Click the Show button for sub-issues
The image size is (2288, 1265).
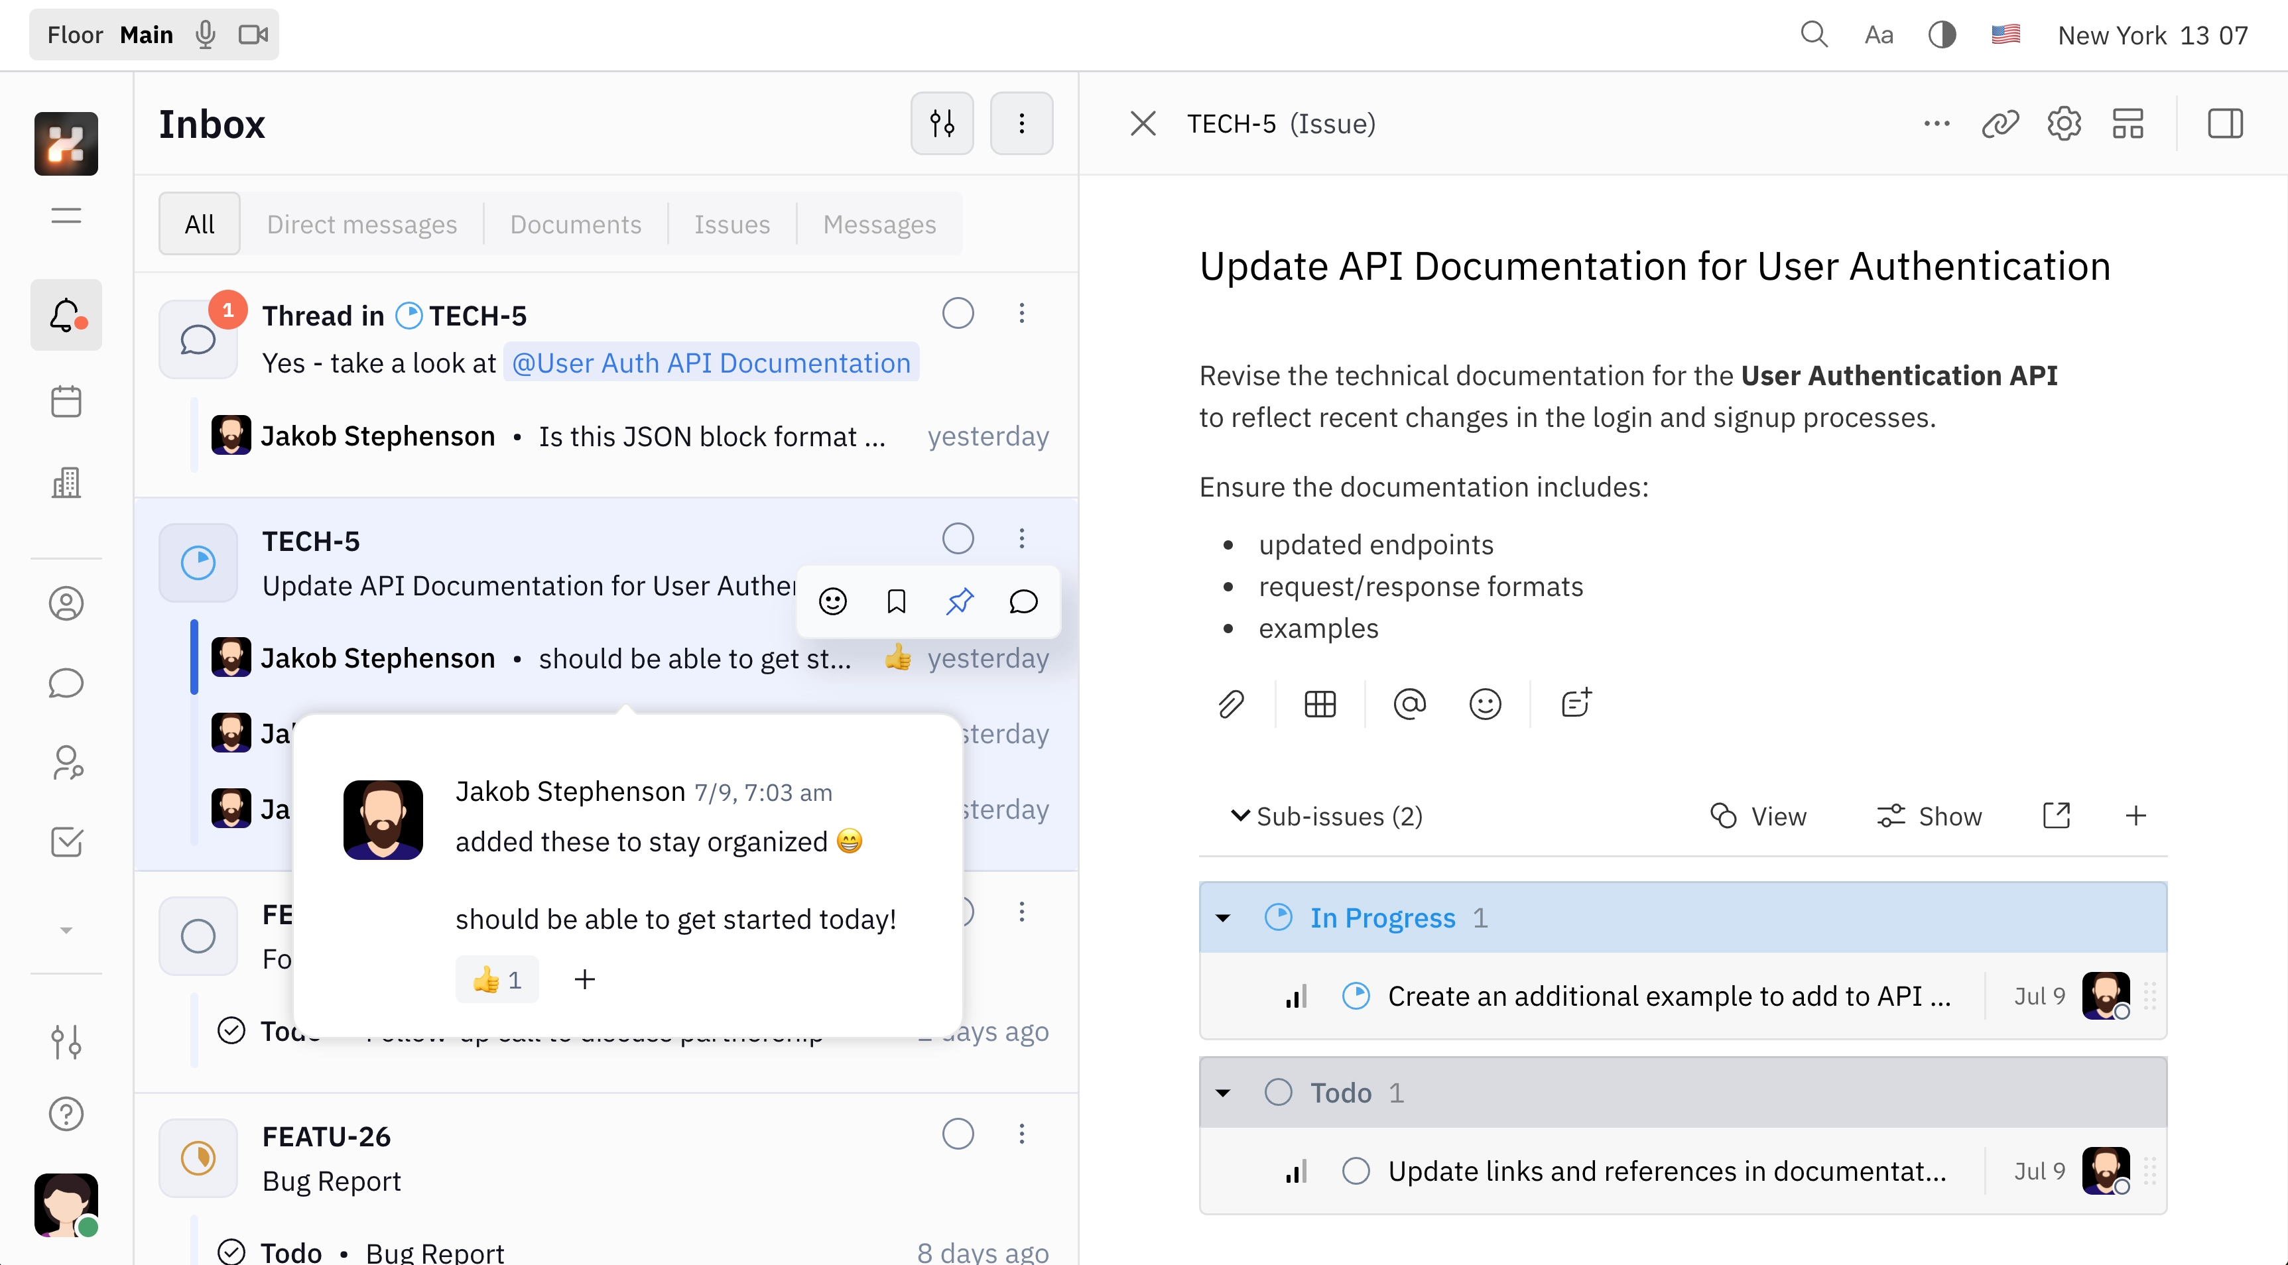coord(1929,815)
